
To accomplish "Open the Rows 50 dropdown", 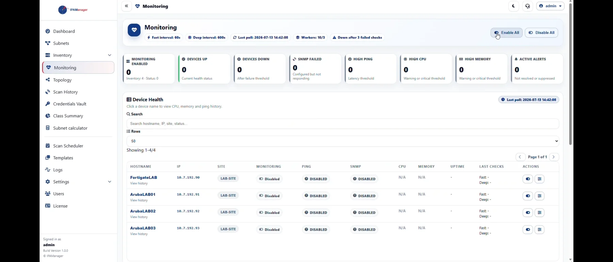I will pos(343,141).
